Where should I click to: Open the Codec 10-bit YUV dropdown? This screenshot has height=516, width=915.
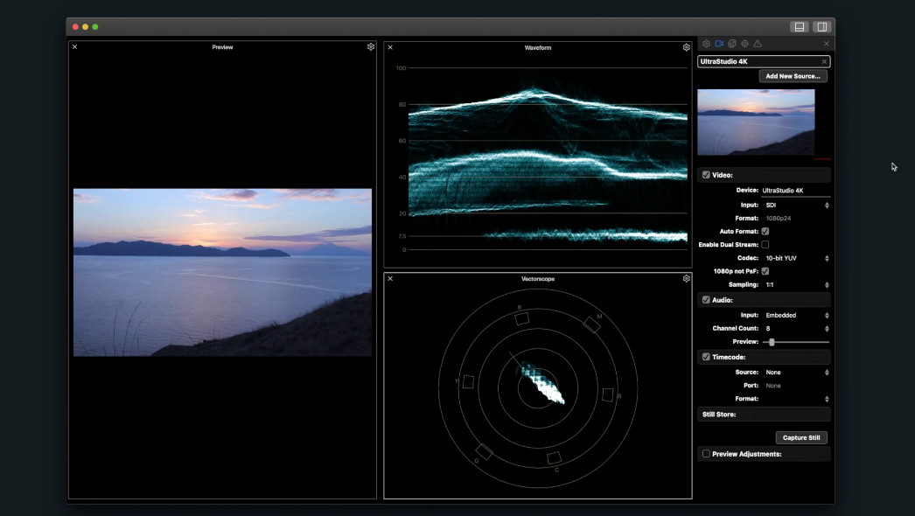tap(794, 259)
